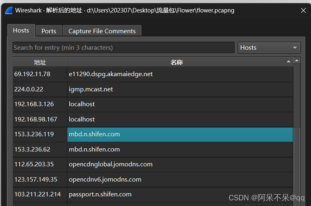Close the Wireshark resolved addresses dialog
This screenshot has width=311, height=206.
coord(303,10)
